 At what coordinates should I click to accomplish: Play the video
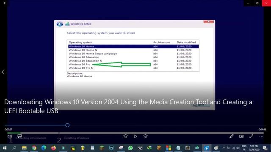(135, 136)
